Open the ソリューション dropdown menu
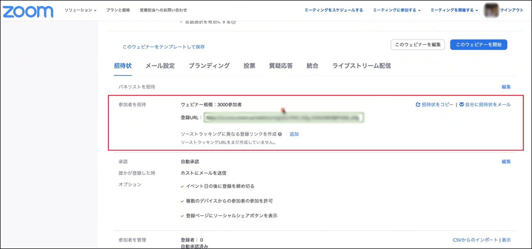The height and width of the screenshot is (249, 532). 80,10
